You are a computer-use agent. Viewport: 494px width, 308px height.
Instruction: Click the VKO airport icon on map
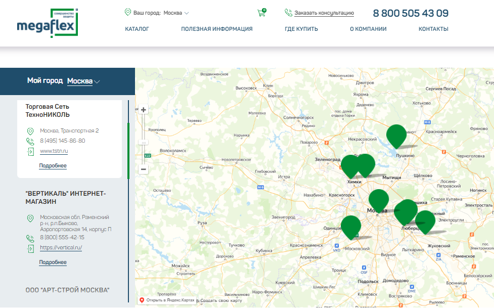[x=336, y=246]
